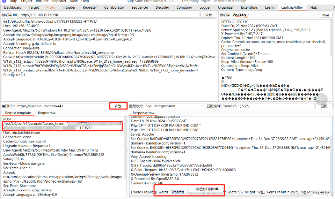Screen dimensions: 335x199
Task: Click the search icon at top right
Action: (334, 8)
